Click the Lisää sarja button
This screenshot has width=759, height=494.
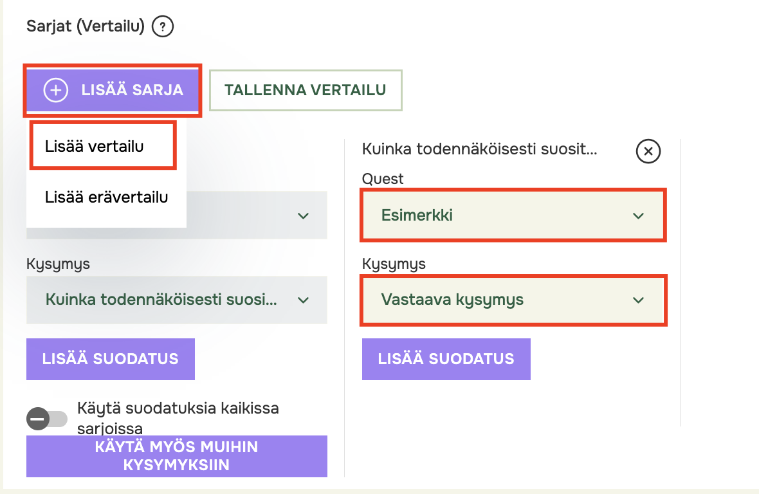coord(113,90)
